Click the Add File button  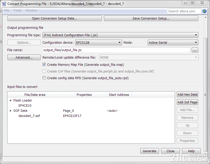tap(187, 110)
